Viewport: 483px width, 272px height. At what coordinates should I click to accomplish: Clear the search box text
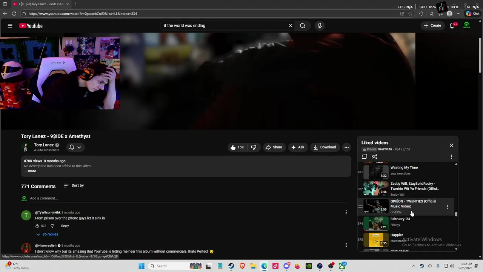click(291, 26)
